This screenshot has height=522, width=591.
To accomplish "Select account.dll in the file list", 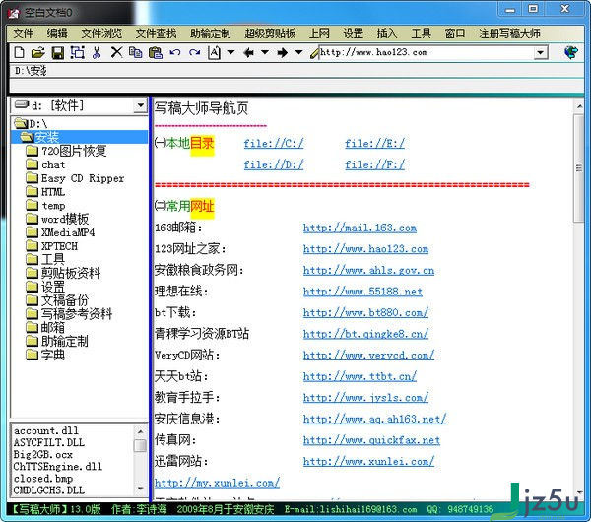I will click(46, 430).
